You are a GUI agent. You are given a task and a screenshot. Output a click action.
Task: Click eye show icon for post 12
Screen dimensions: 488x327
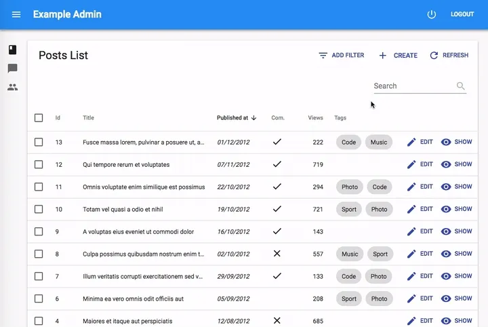[446, 165]
